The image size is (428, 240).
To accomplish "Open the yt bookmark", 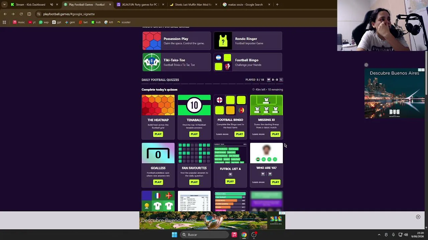I will point(32,22).
